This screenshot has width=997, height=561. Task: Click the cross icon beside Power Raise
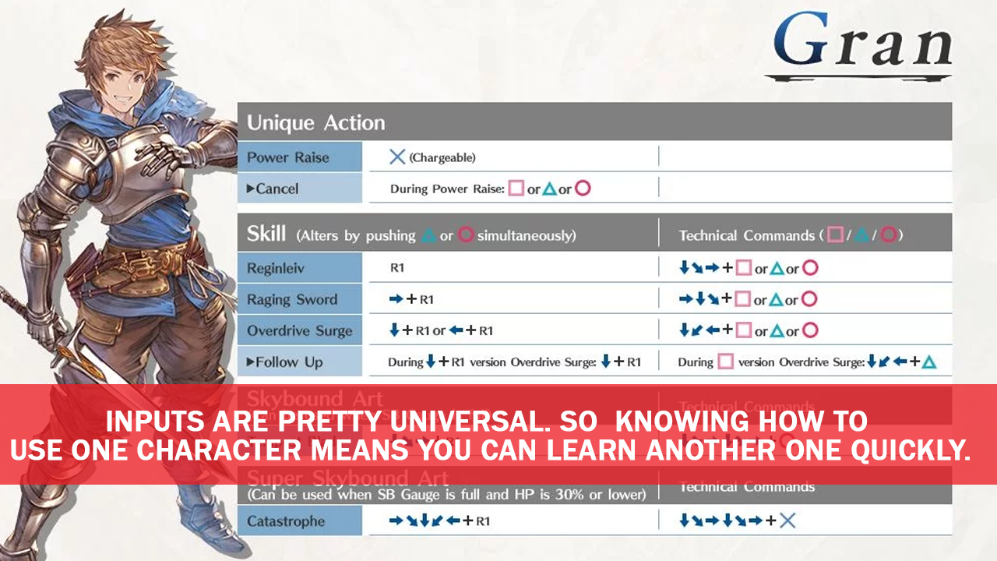(397, 157)
